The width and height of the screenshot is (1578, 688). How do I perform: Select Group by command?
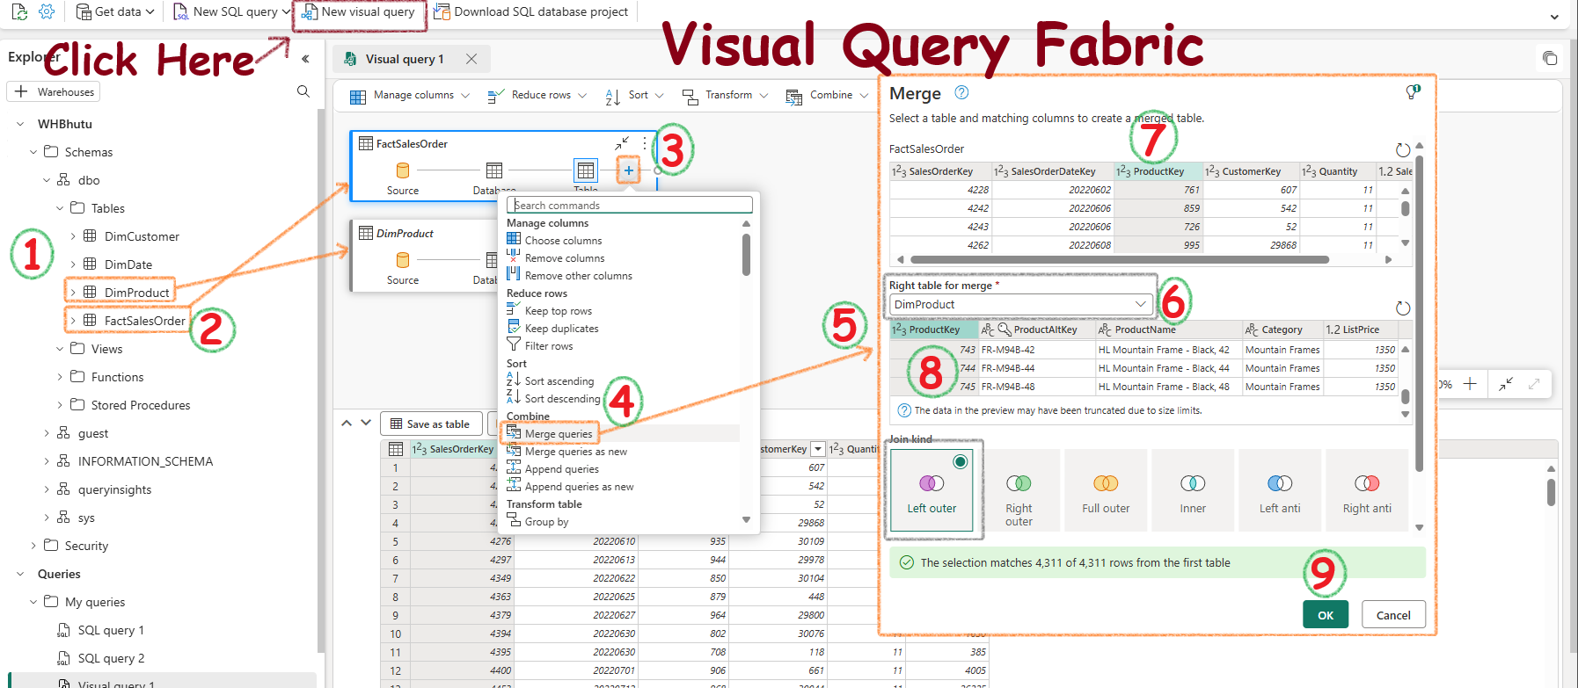pyautogui.click(x=546, y=521)
